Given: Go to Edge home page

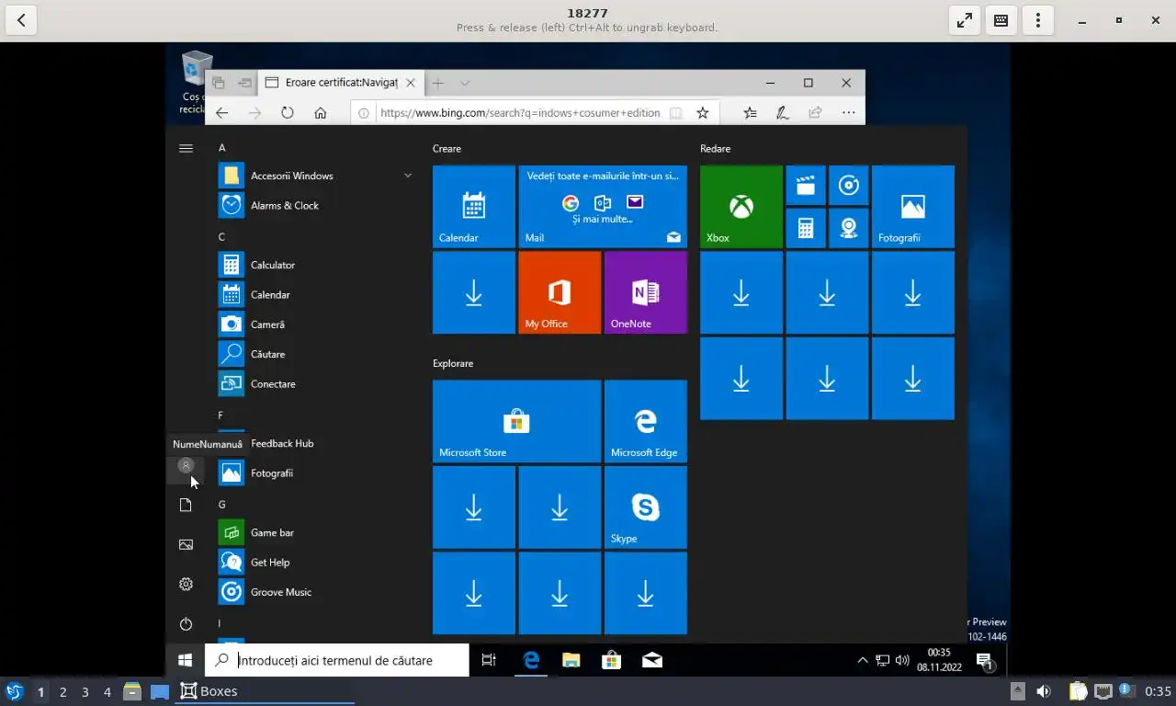Looking at the screenshot, I should 320,113.
